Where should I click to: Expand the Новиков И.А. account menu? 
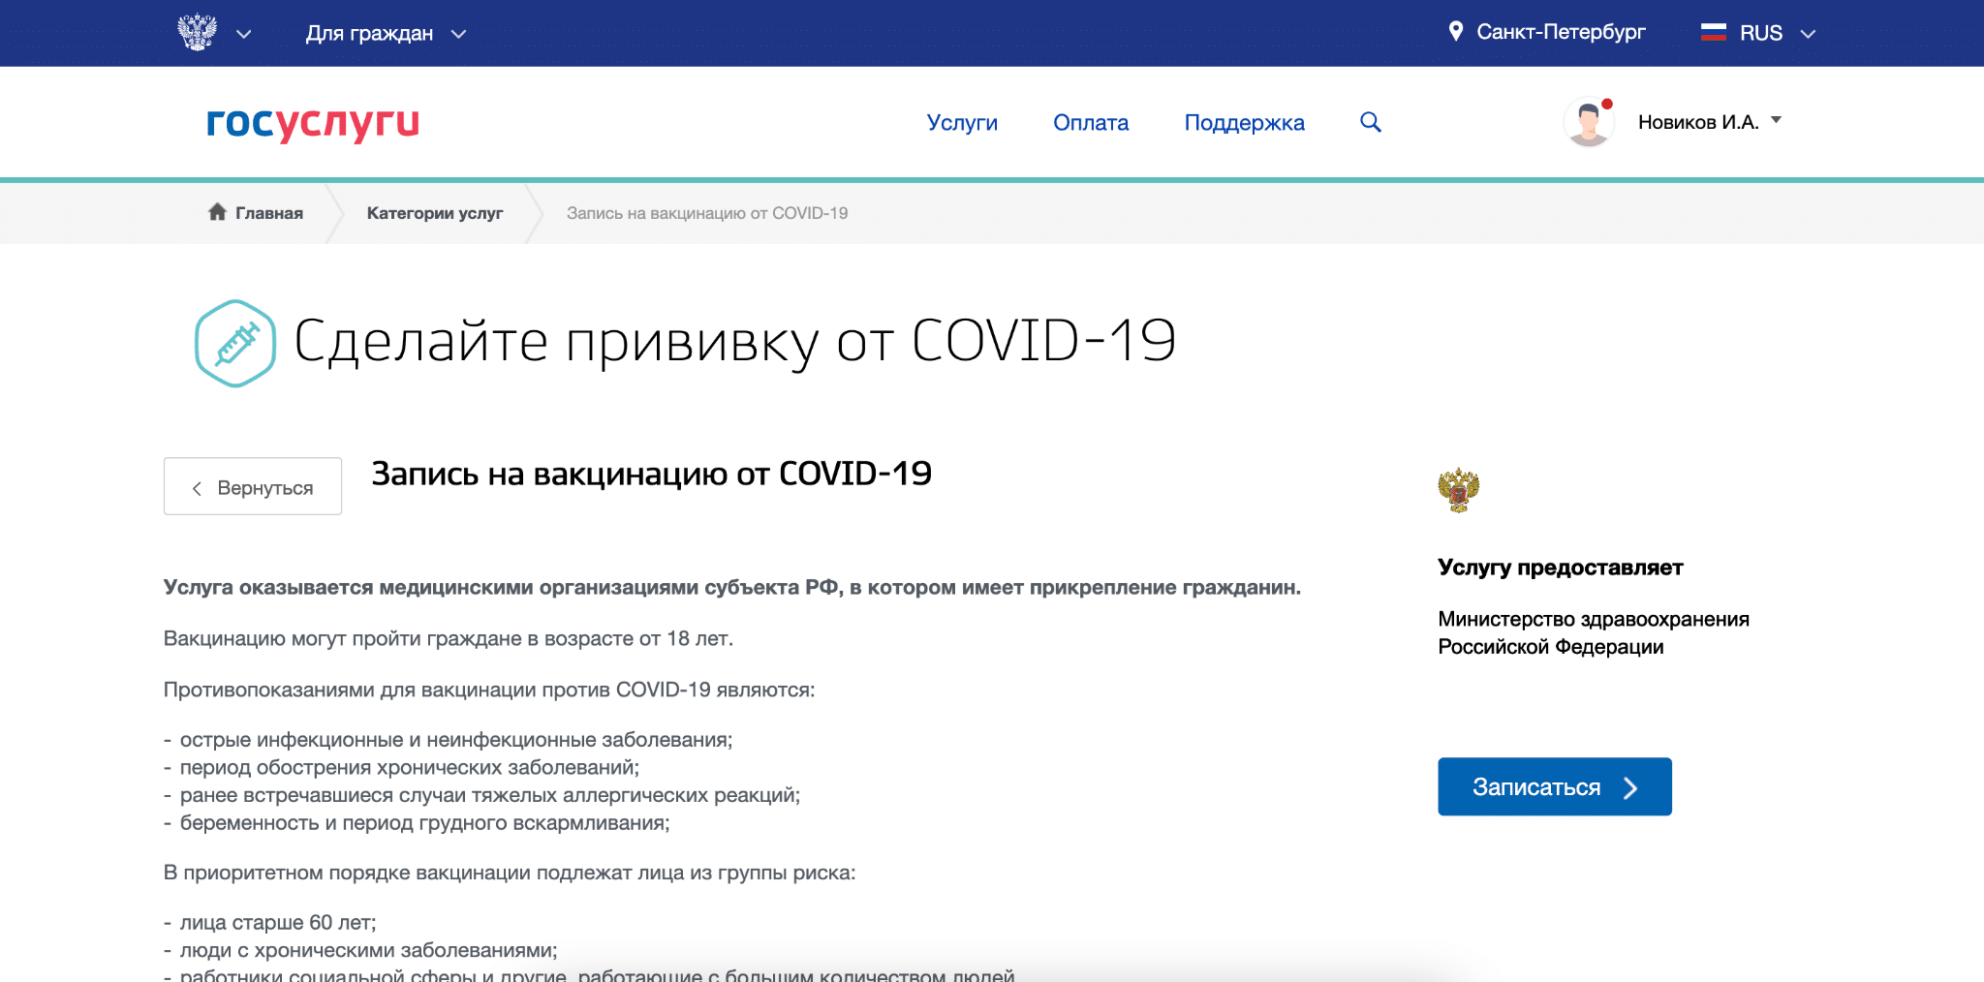[1710, 122]
